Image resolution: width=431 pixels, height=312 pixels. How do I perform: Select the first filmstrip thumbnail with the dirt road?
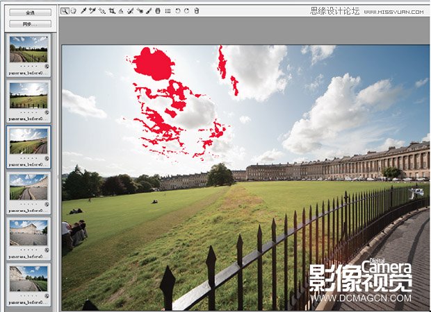coord(29,49)
